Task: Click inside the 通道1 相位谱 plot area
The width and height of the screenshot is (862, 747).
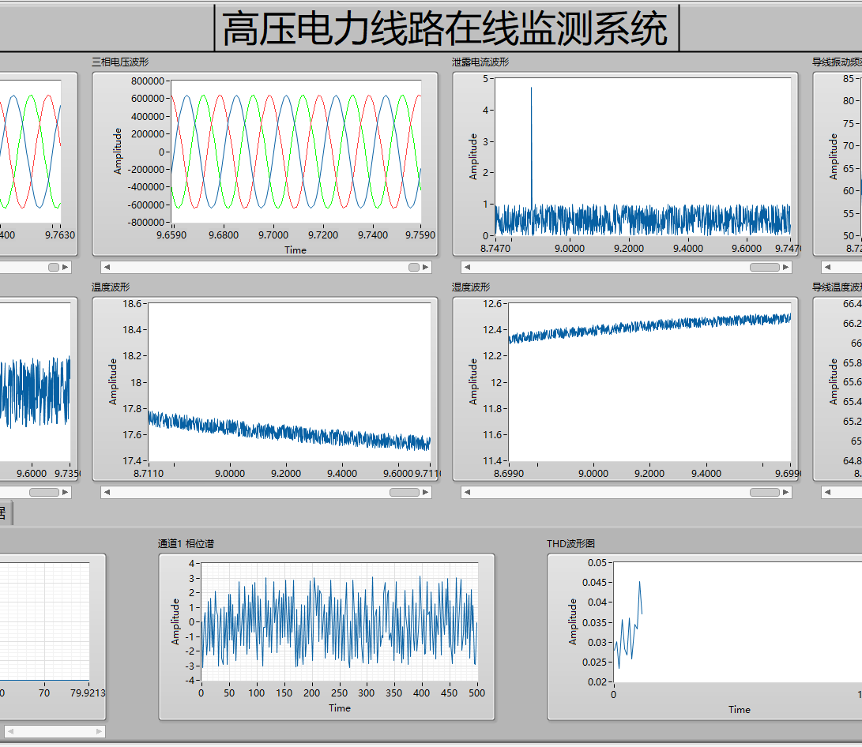Action: tap(339, 621)
